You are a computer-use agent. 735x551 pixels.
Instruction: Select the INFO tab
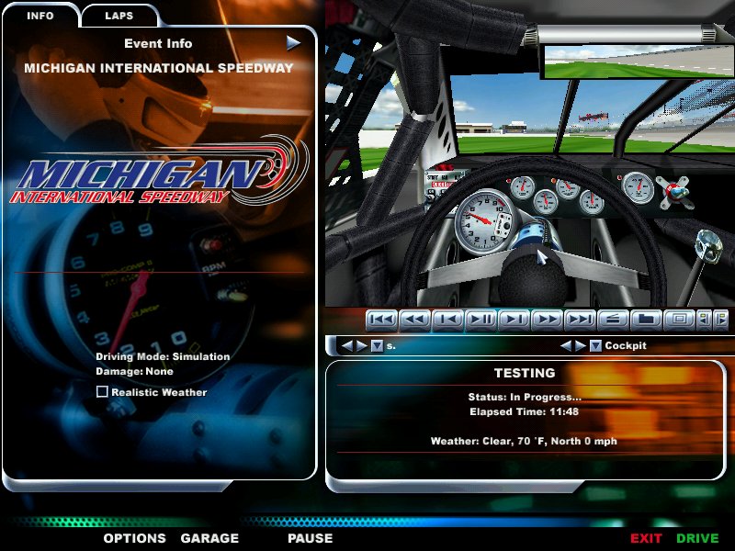(40, 16)
